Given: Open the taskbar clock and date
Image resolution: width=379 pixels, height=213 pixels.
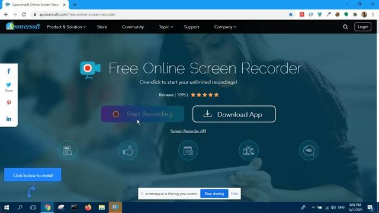Looking at the screenshot, I should (355, 208).
